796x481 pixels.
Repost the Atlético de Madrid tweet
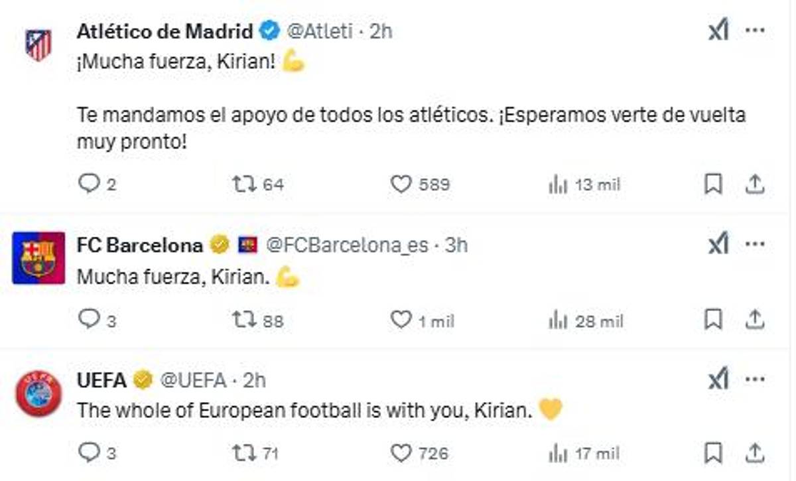point(243,184)
